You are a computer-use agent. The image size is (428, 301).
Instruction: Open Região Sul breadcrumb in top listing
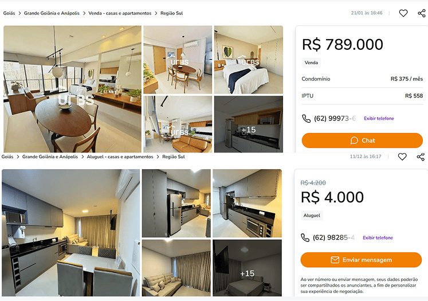click(171, 13)
